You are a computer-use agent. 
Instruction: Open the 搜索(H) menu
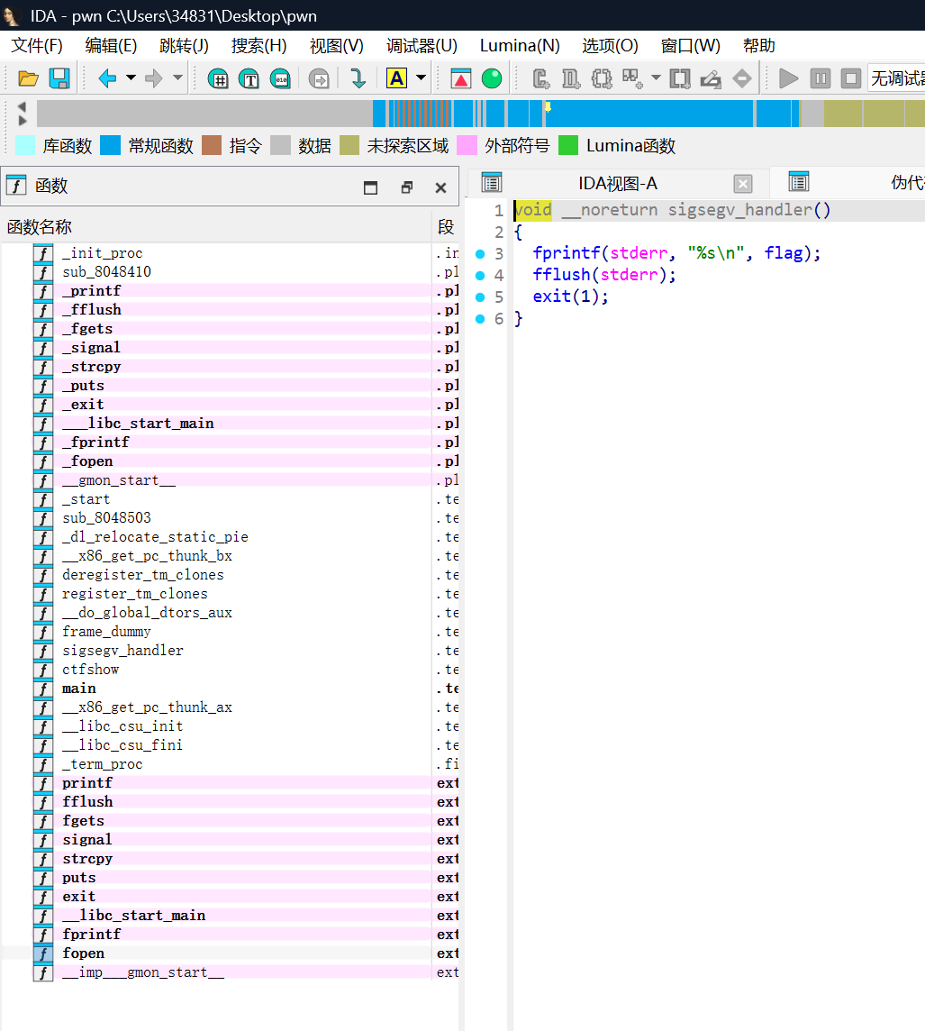pyautogui.click(x=258, y=46)
